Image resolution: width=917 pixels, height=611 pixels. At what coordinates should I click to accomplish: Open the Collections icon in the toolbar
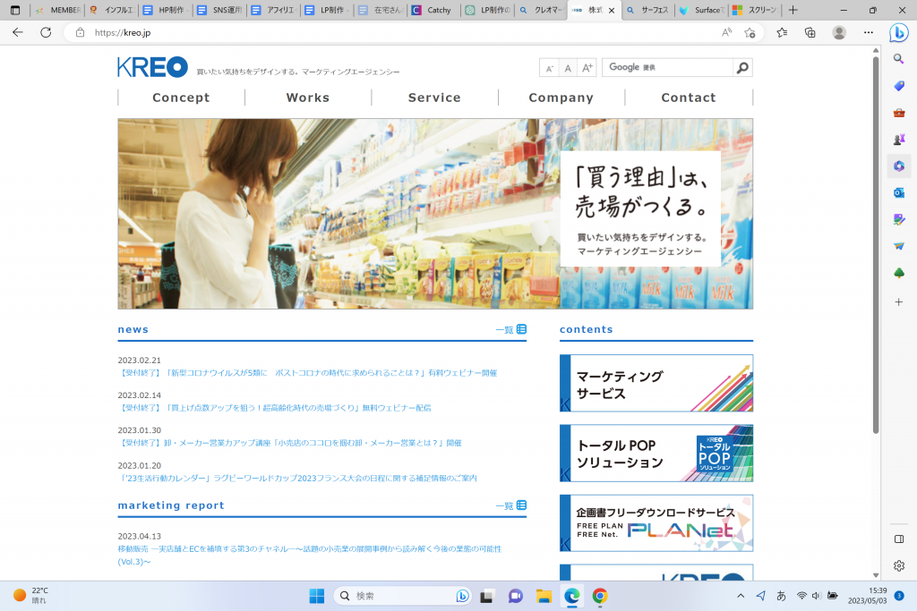click(810, 32)
